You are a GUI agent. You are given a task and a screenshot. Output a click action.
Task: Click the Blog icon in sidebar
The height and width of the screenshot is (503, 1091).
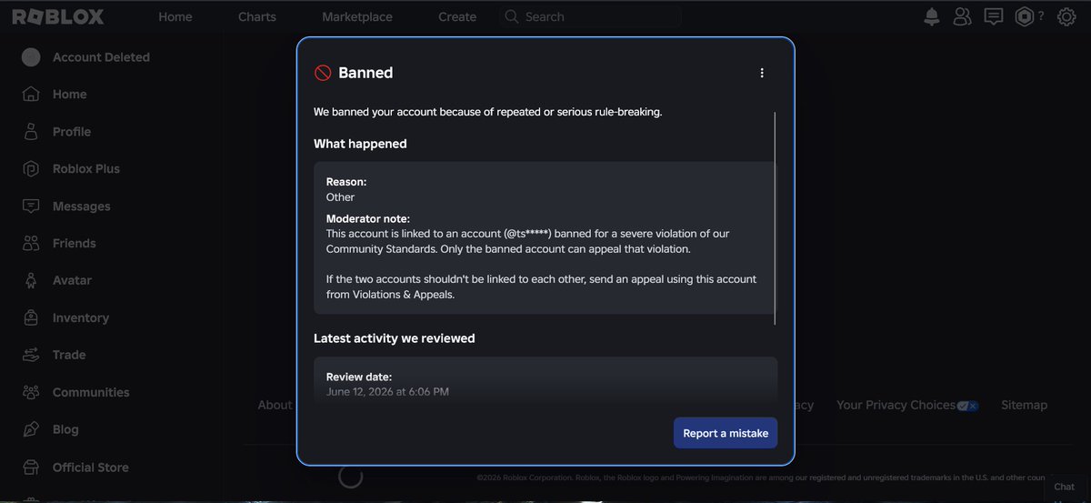31,429
